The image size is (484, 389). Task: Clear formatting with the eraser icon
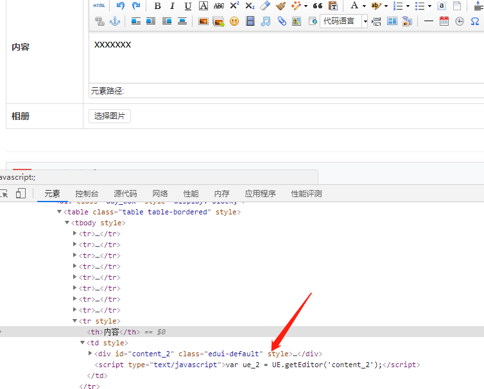pos(265,6)
